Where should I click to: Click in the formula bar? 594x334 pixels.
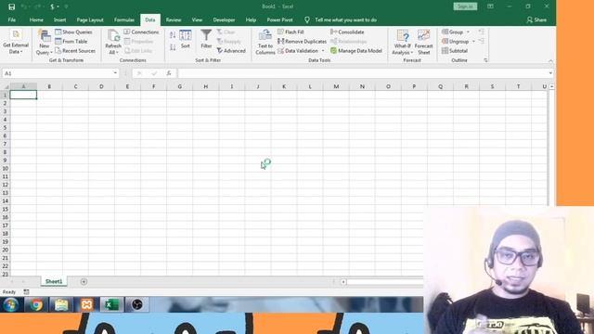[362, 73]
